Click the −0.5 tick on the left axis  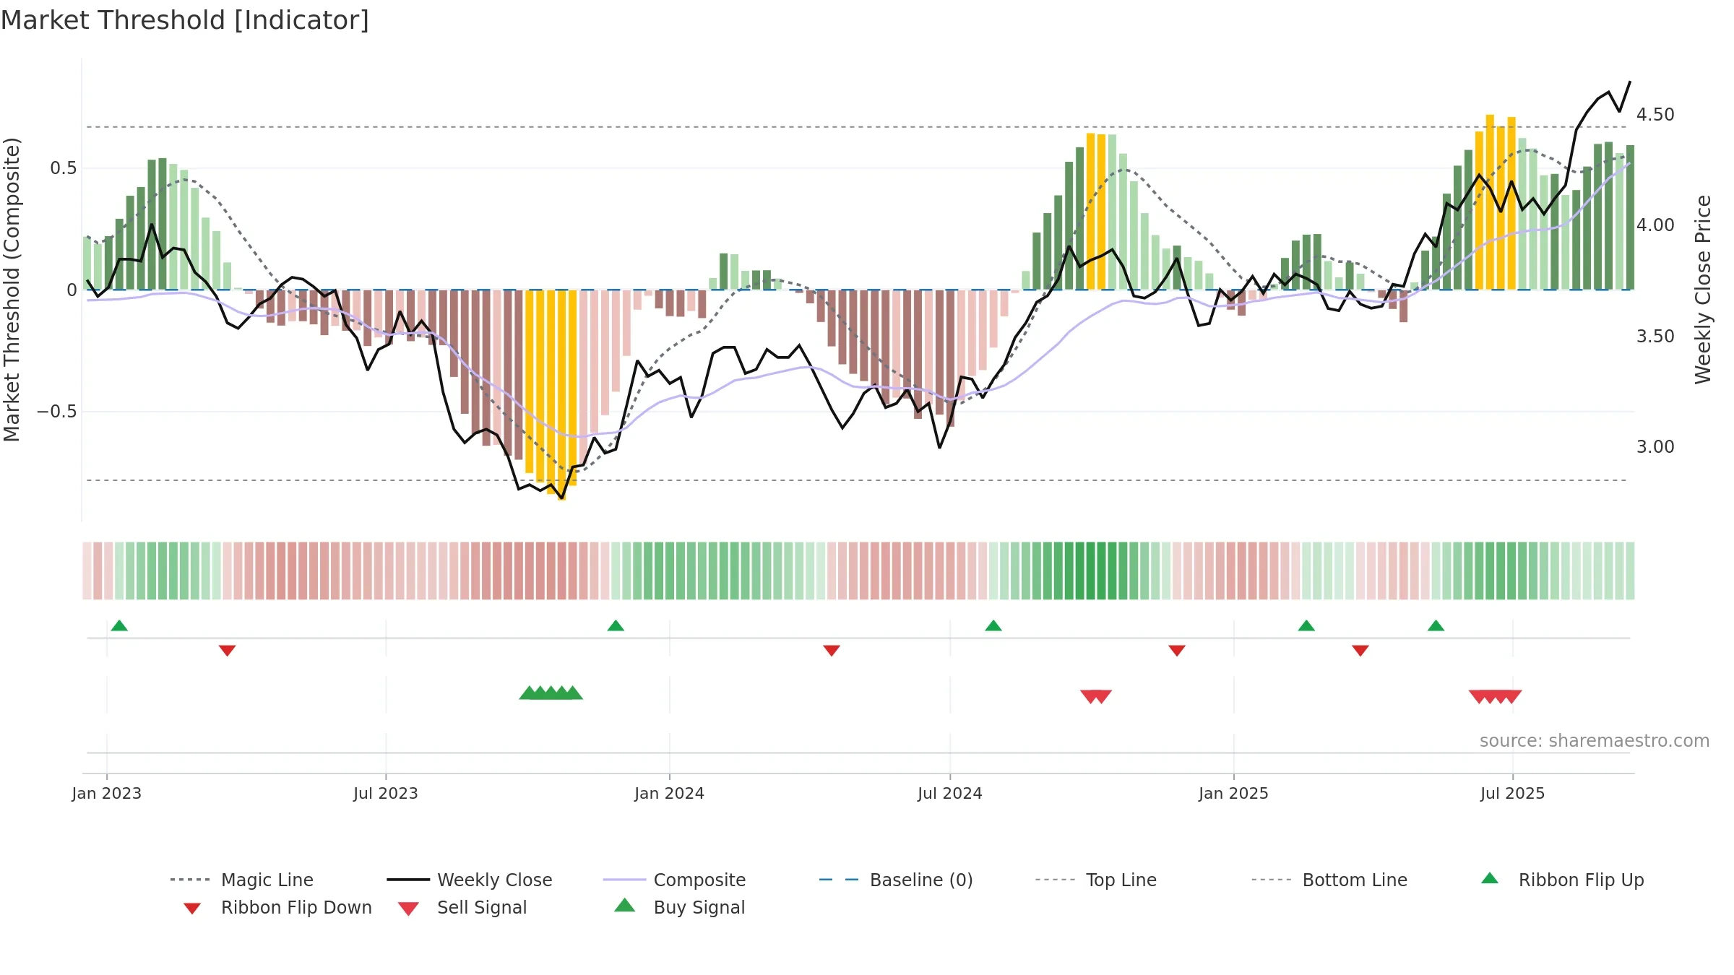(x=57, y=412)
